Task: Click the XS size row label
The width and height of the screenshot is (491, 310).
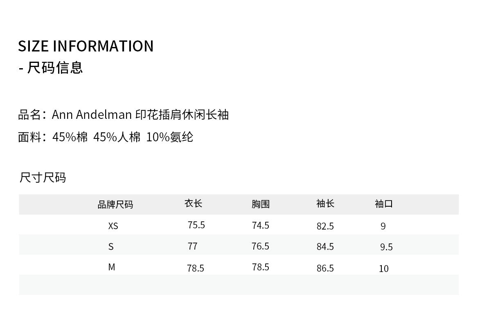Action: coord(113,226)
